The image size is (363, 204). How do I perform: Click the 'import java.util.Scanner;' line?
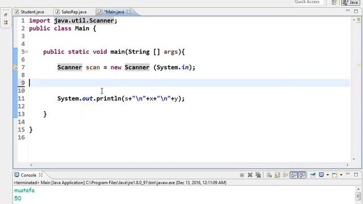tap(73, 20)
